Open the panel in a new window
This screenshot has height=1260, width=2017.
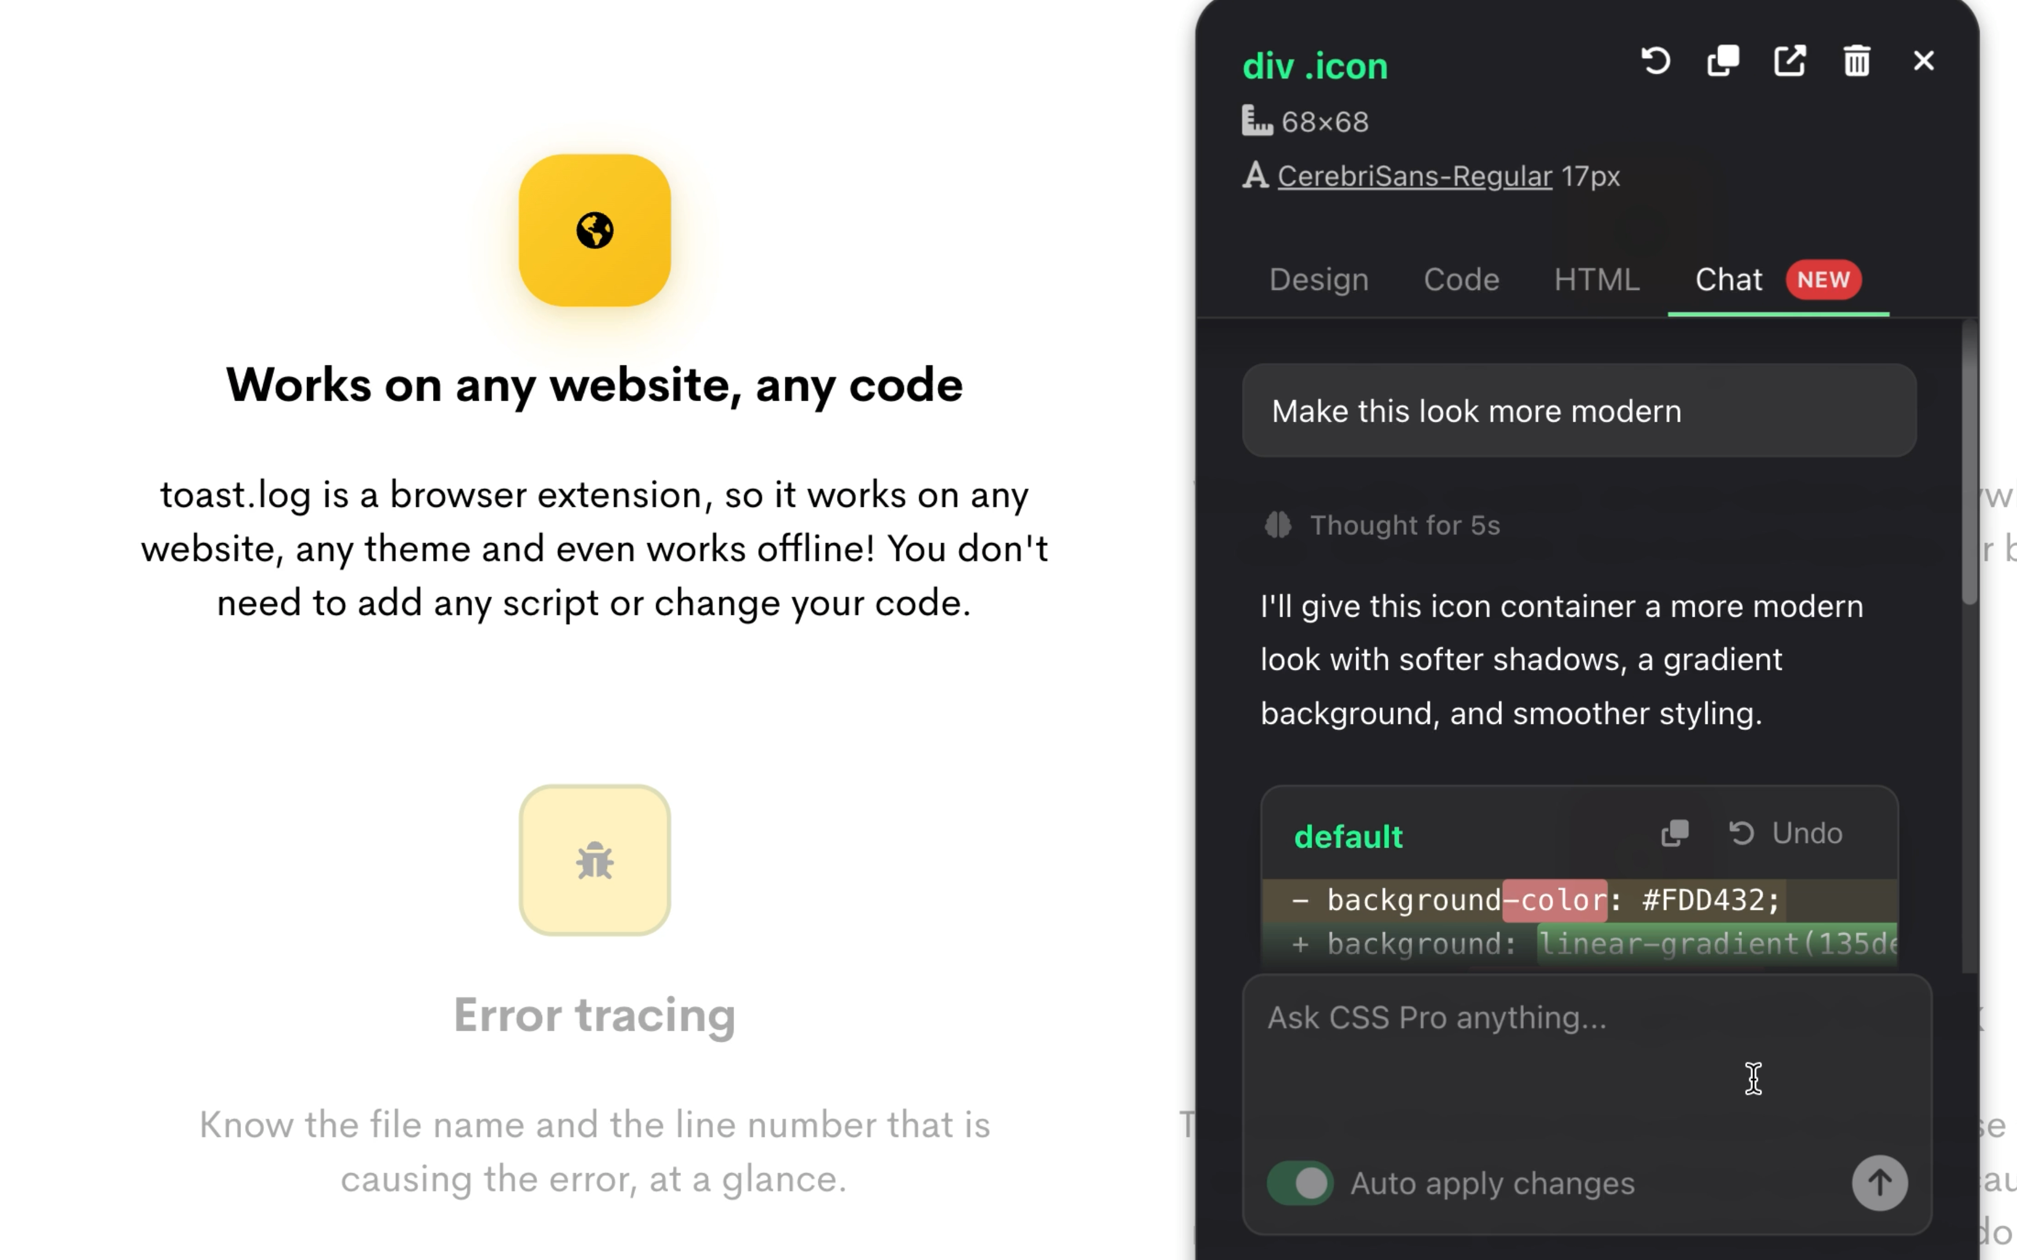[x=1791, y=61]
